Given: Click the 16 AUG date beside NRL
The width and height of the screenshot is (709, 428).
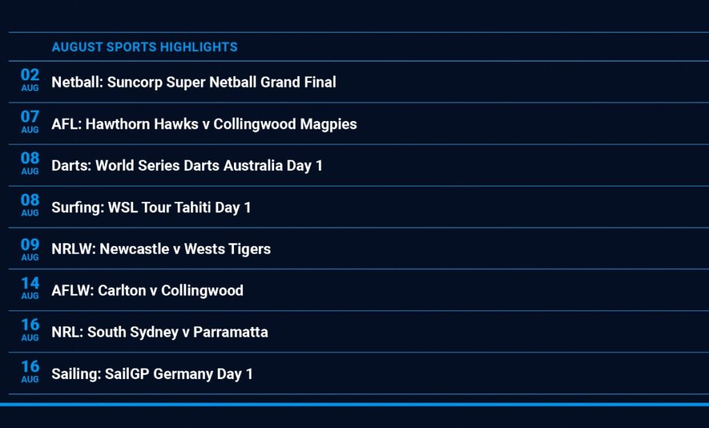Looking at the screenshot, I should click(30, 328).
